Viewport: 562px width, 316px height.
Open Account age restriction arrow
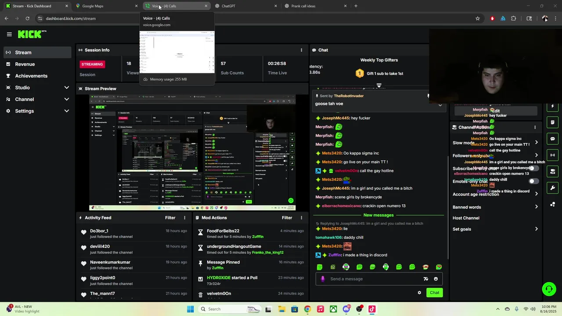[536, 194]
